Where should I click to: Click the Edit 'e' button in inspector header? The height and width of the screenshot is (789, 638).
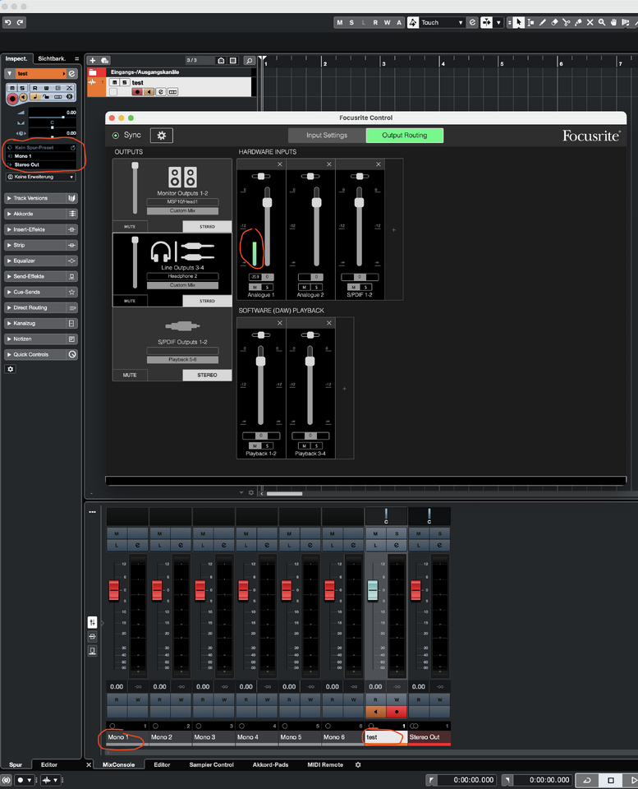pyautogui.click(x=72, y=73)
